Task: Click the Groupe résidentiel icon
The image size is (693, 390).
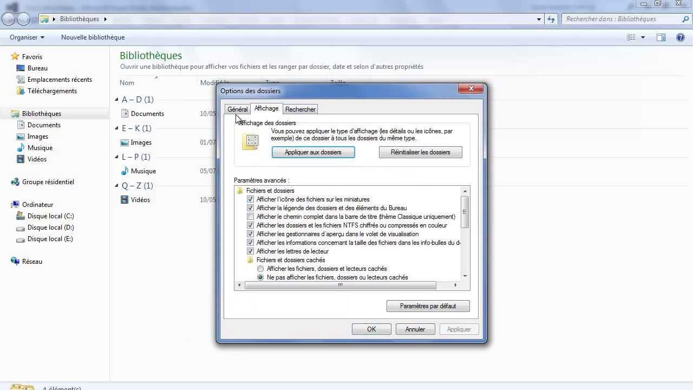Action: point(15,182)
